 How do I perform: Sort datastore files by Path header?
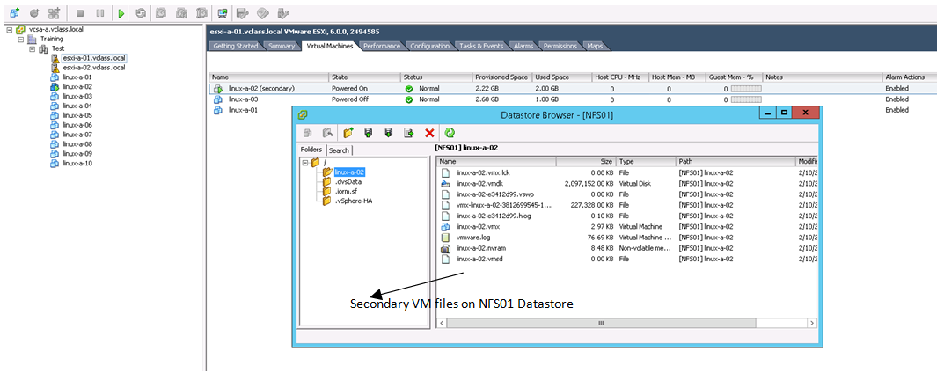(x=735, y=162)
